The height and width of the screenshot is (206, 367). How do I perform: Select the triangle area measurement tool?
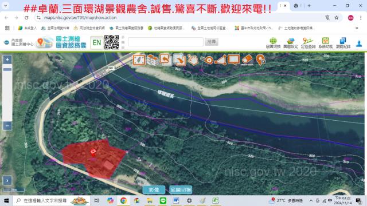pyautogui.click(x=220, y=60)
